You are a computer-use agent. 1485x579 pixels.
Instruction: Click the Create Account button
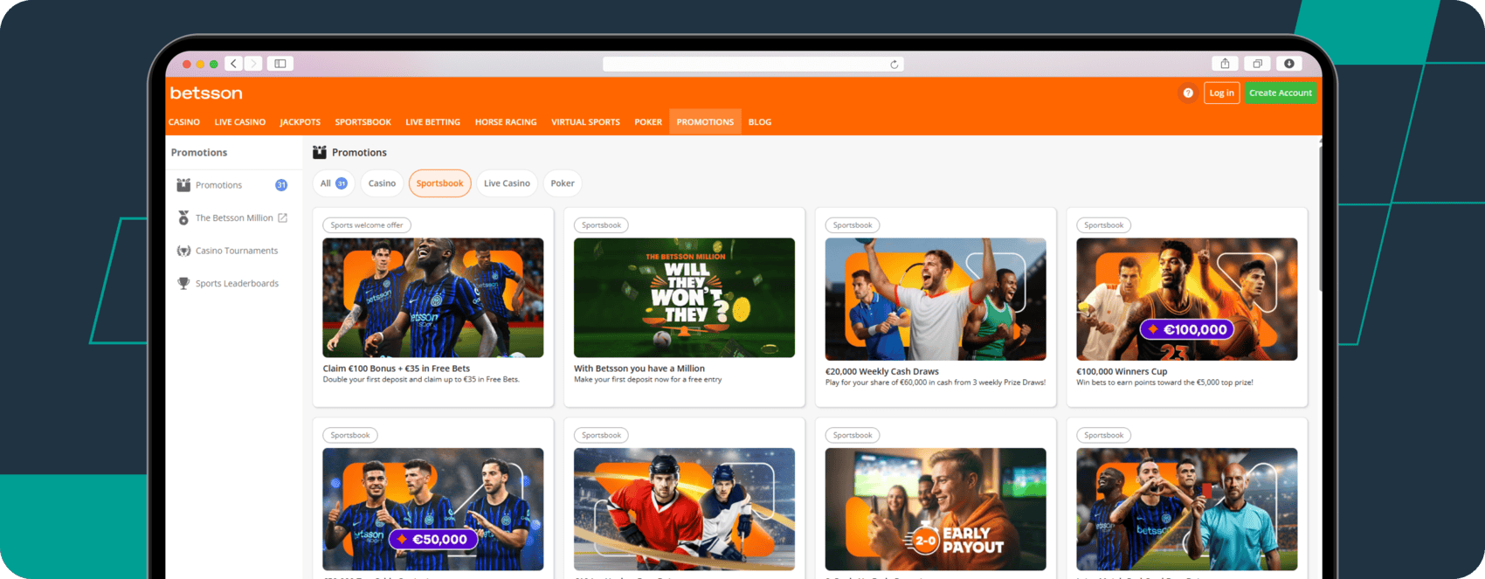tap(1281, 93)
